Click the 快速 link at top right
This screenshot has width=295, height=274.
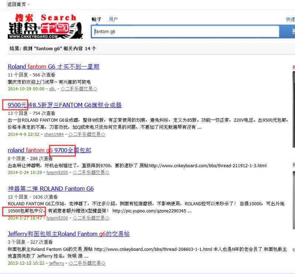[x=291, y=19]
